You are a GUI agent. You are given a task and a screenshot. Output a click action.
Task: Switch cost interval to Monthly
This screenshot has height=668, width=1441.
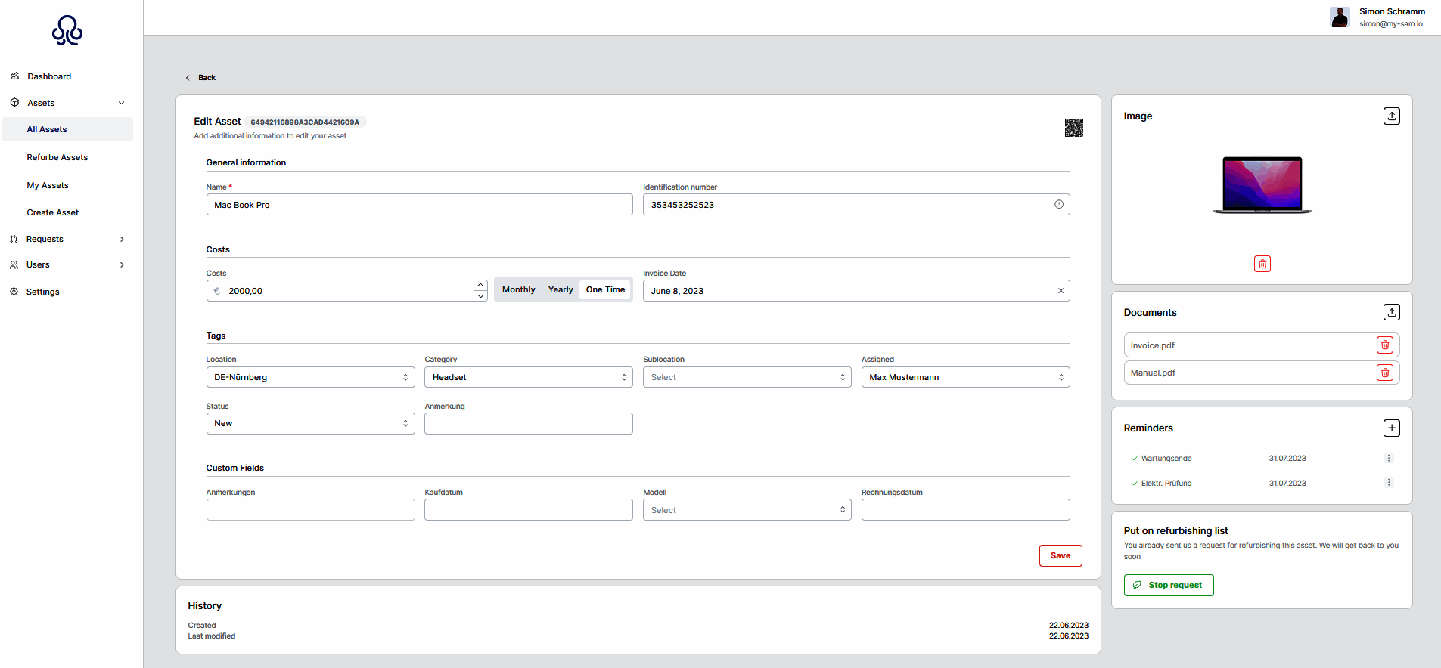point(518,290)
